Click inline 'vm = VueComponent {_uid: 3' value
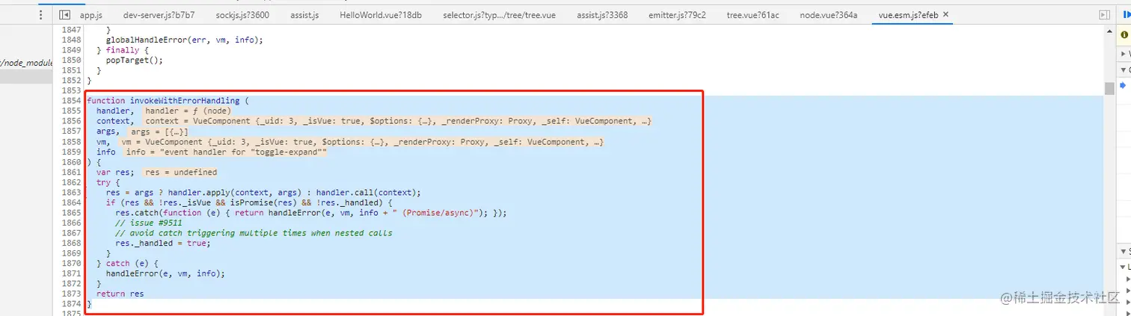This screenshot has width=1131, height=316. (x=362, y=141)
